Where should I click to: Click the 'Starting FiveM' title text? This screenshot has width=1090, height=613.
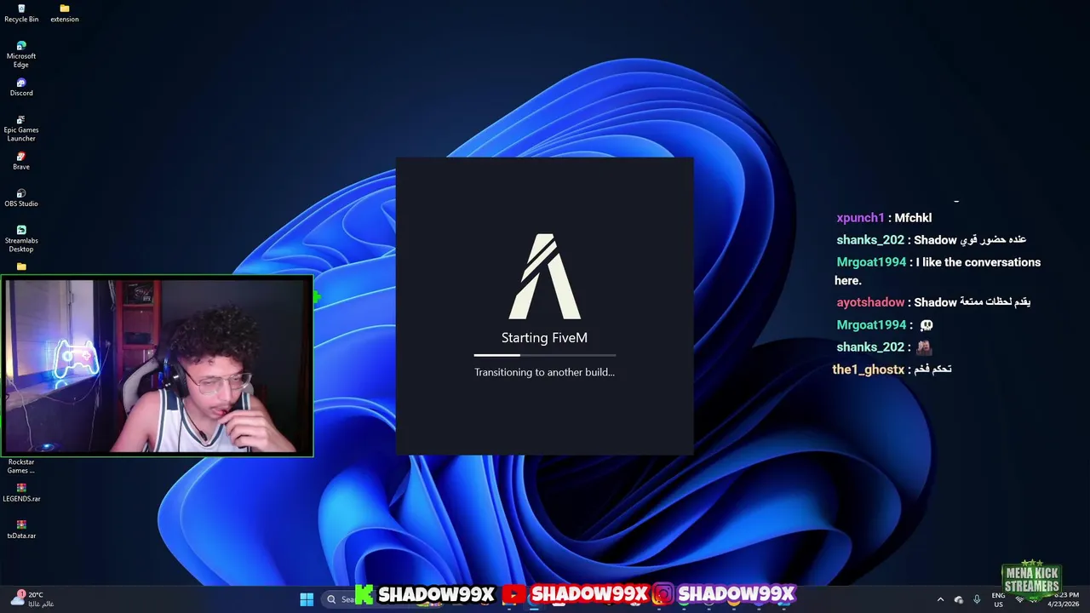click(545, 338)
